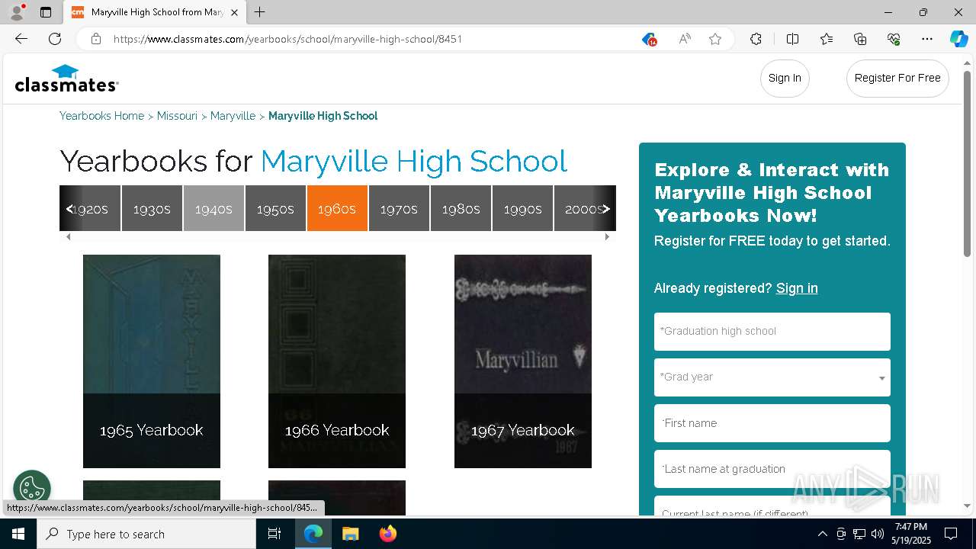This screenshot has height=549, width=976.
Task: Select the 1980s decade tab
Action: pyautogui.click(x=461, y=208)
